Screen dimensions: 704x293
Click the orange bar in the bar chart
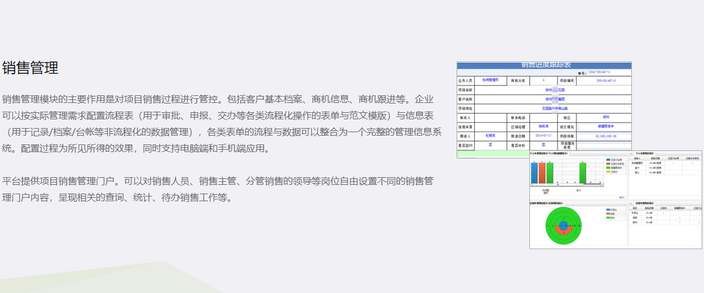pyautogui.click(x=542, y=173)
